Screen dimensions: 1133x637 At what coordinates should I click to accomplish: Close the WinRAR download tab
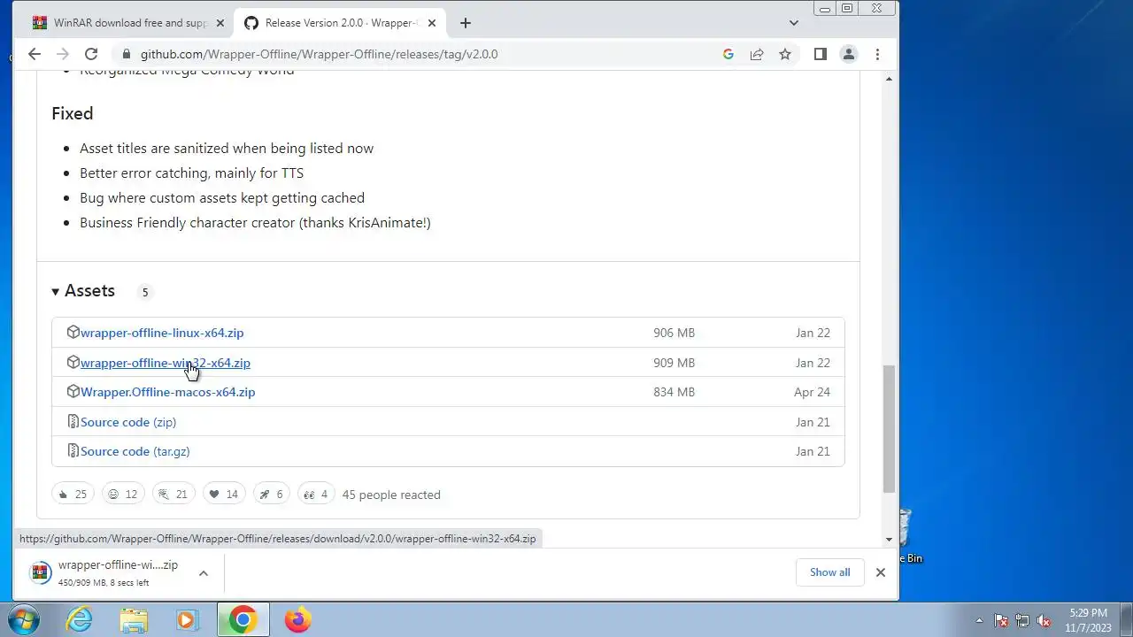220,23
